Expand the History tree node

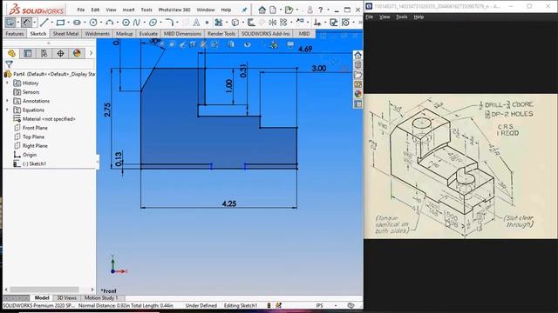click(7, 83)
